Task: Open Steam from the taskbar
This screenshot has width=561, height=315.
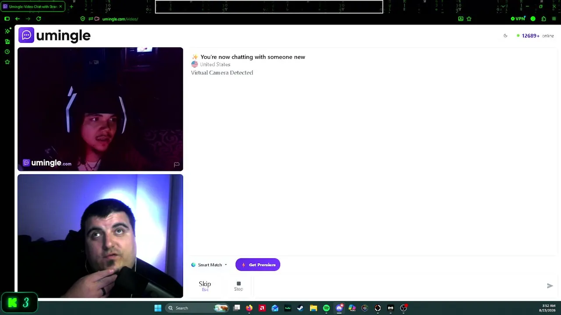Action: [300, 308]
